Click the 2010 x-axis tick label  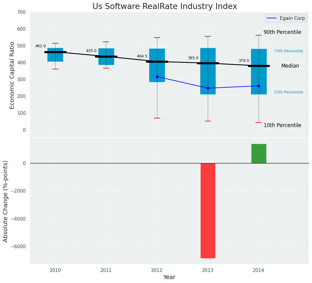point(55,270)
